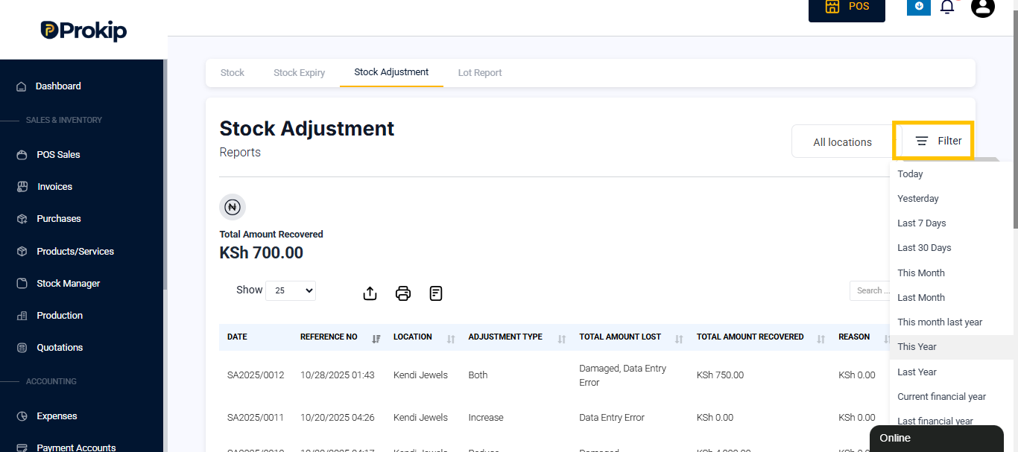
Task: Open the Show entries 25 dropdown
Action: (291, 290)
